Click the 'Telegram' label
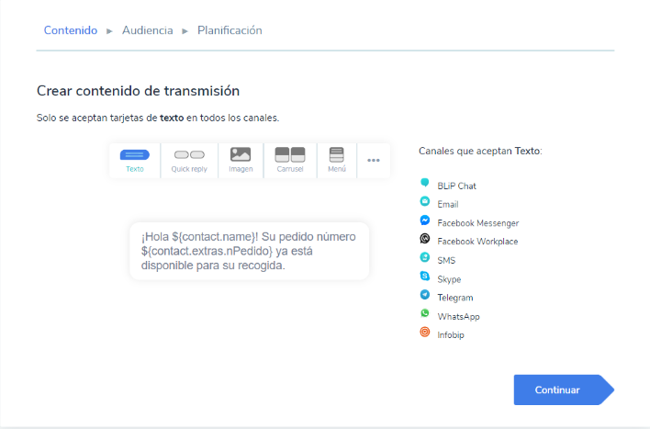The width and height of the screenshot is (650, 429). click(x=455, y=298)
